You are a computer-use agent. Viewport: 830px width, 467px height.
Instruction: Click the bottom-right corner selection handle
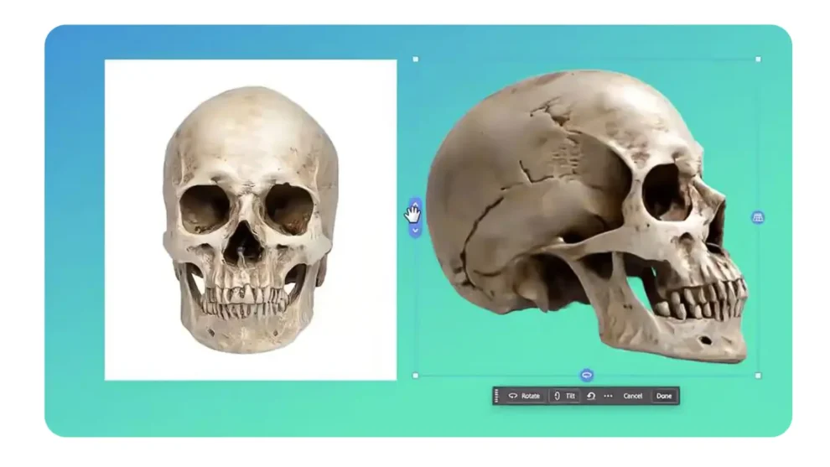click(x=758, y=376)
